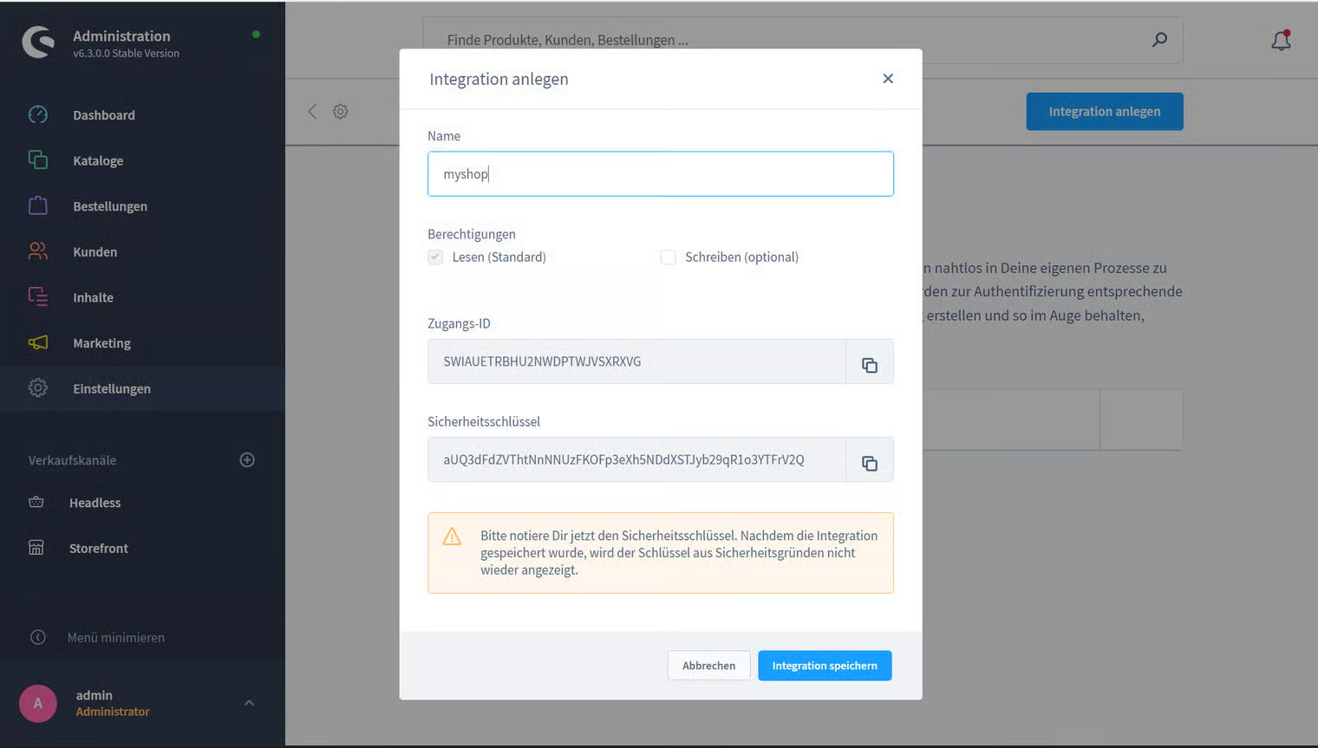Click the search magnifier icon
This screenshot has height=748, width=1318.
click(1159, 40)
